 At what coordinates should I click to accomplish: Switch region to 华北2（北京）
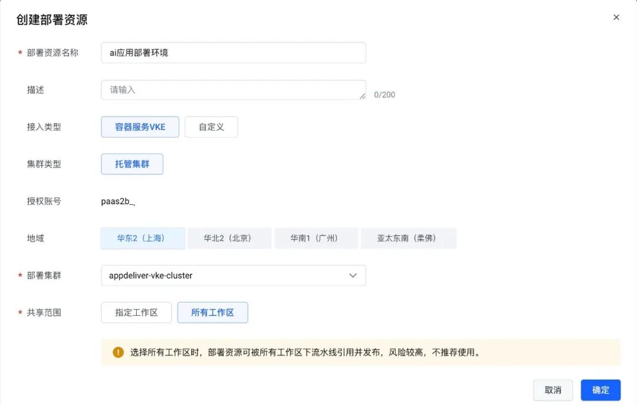[x=229, y=239]
